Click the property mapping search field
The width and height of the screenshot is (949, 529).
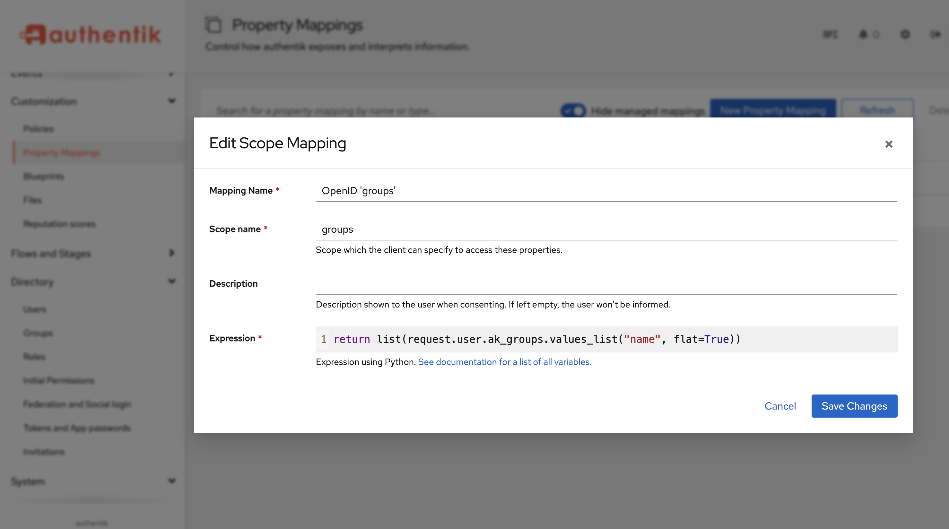[x=383, y=110]
